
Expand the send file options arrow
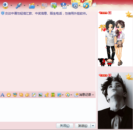tap(38, 5)
